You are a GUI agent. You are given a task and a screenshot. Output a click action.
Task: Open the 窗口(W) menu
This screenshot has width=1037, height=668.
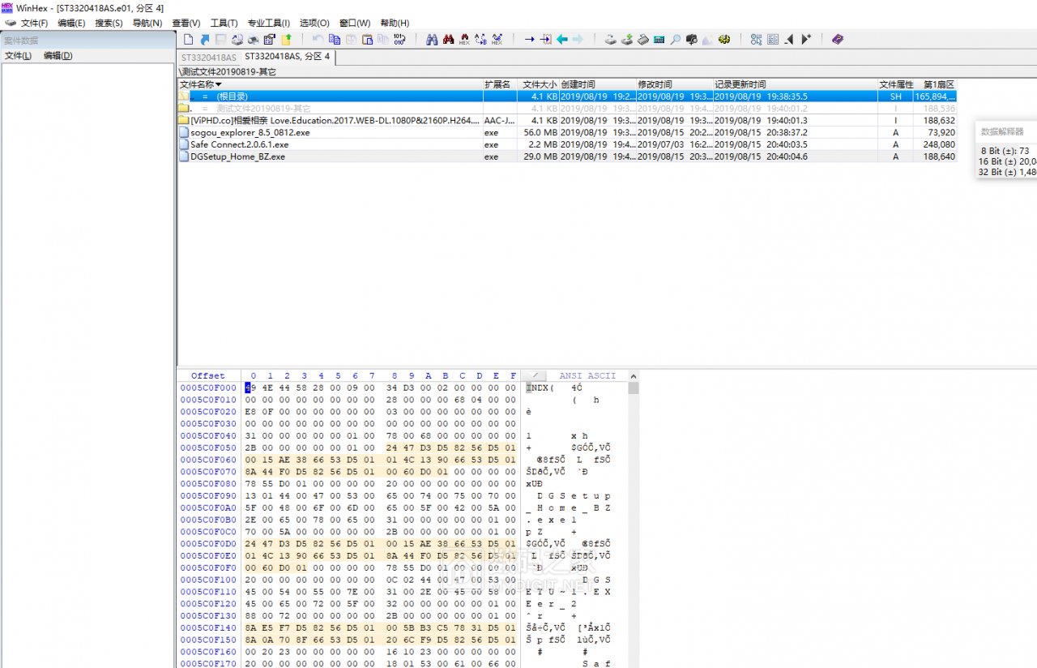tap(355, 23)
